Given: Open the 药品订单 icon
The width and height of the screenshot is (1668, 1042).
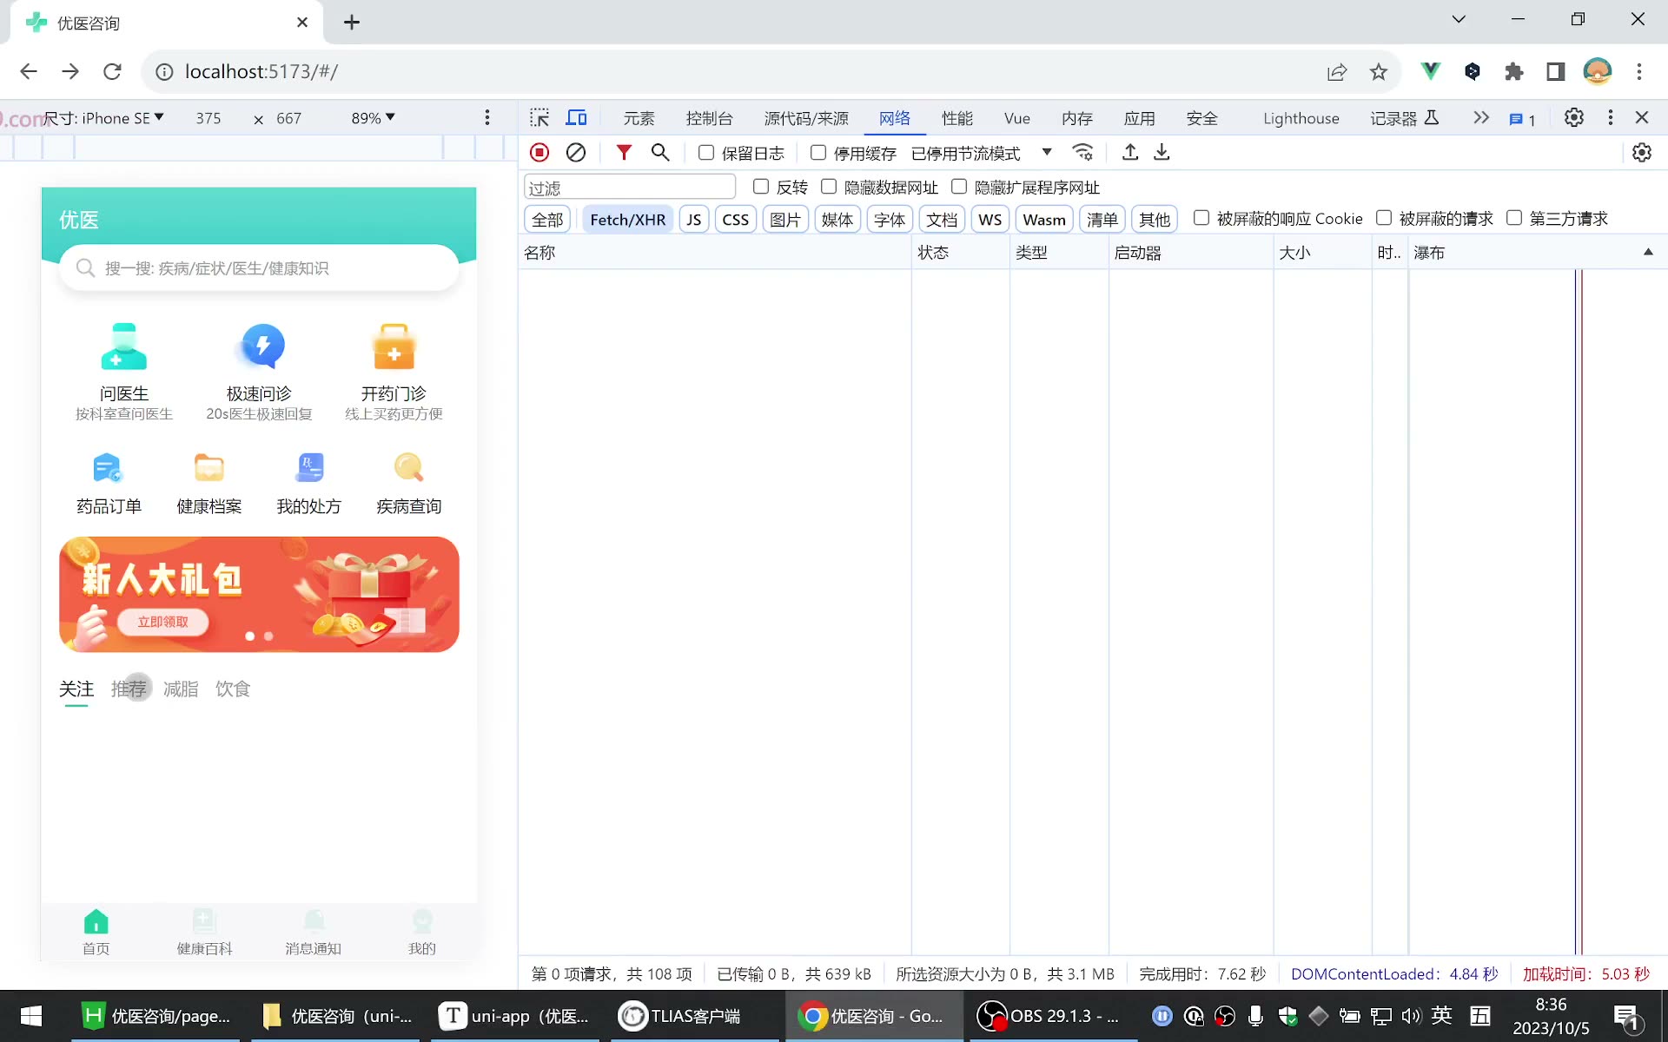Looking at the screenshot, I should [109, 468].
